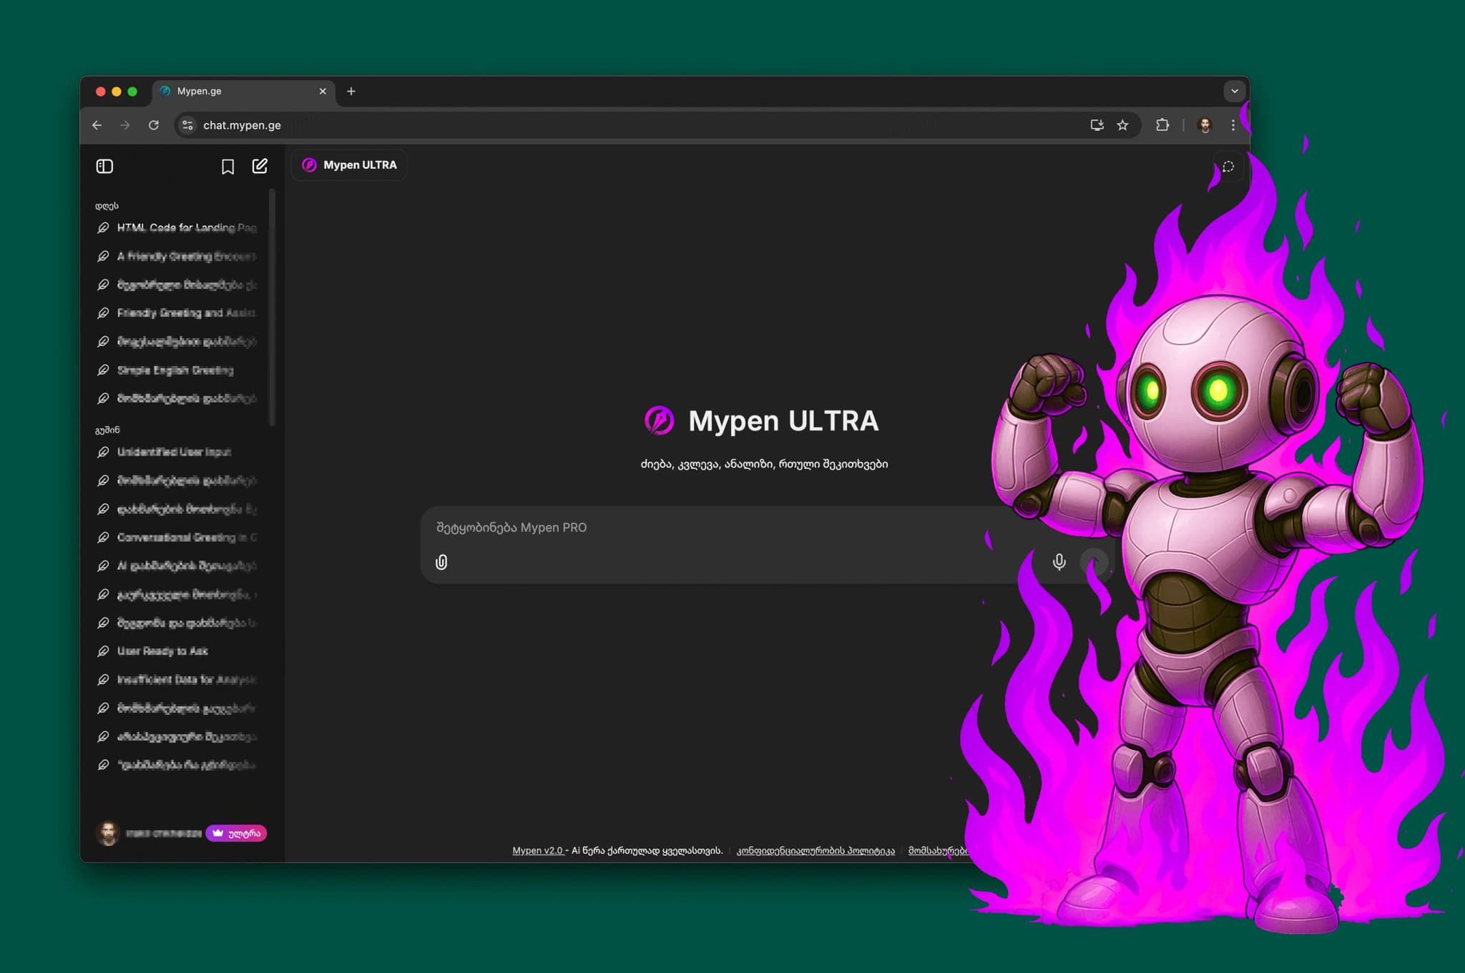
Task: Bookmark this page with star icon
Action: coord(1122,125)
